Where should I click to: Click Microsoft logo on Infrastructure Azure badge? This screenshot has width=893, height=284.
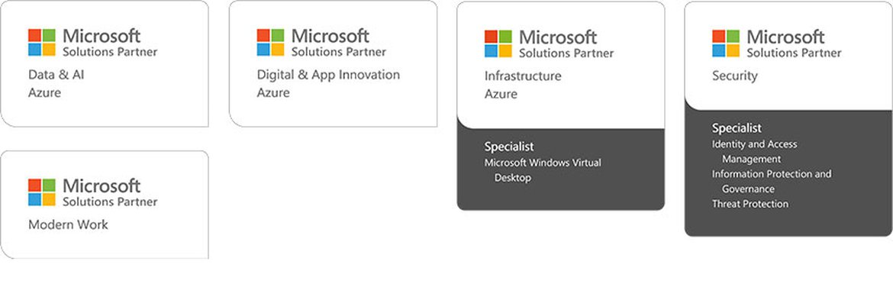point(498,44)
